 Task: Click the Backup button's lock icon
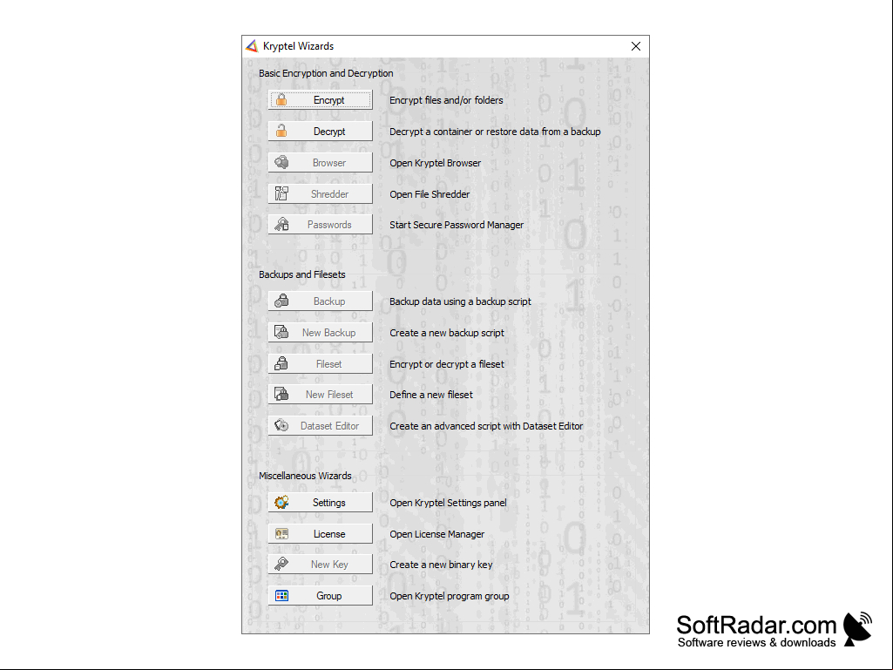coord(281,301)
